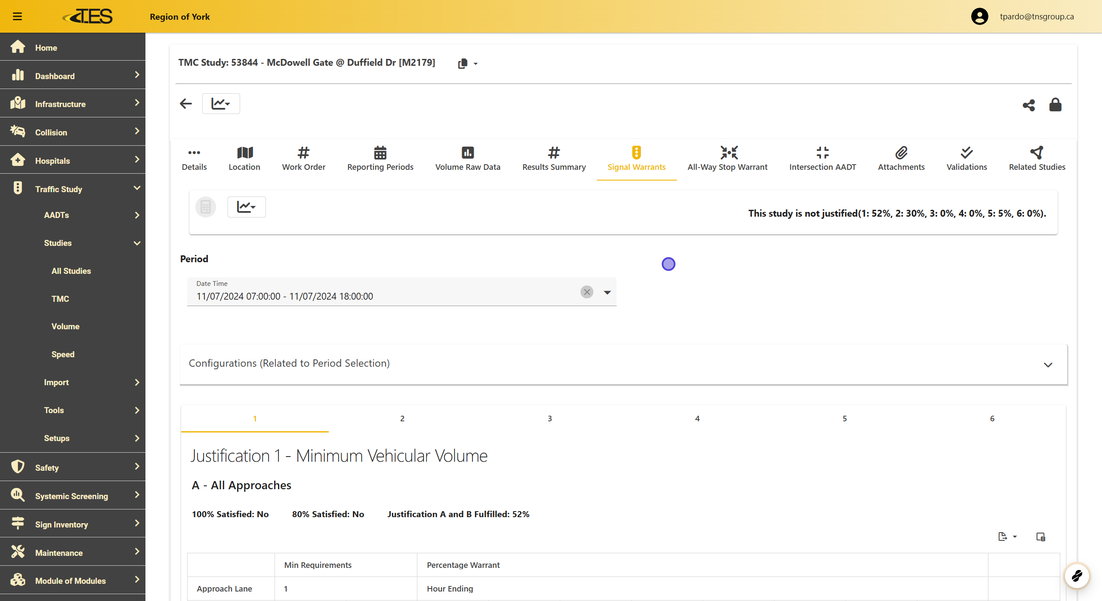Screen dimensions: 1102x601
Task: Expand the Configurations panel
Action: [x=1048, y=365]
